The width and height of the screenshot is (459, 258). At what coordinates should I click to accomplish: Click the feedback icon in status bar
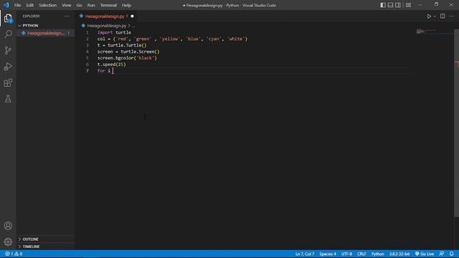pos(442,254)
